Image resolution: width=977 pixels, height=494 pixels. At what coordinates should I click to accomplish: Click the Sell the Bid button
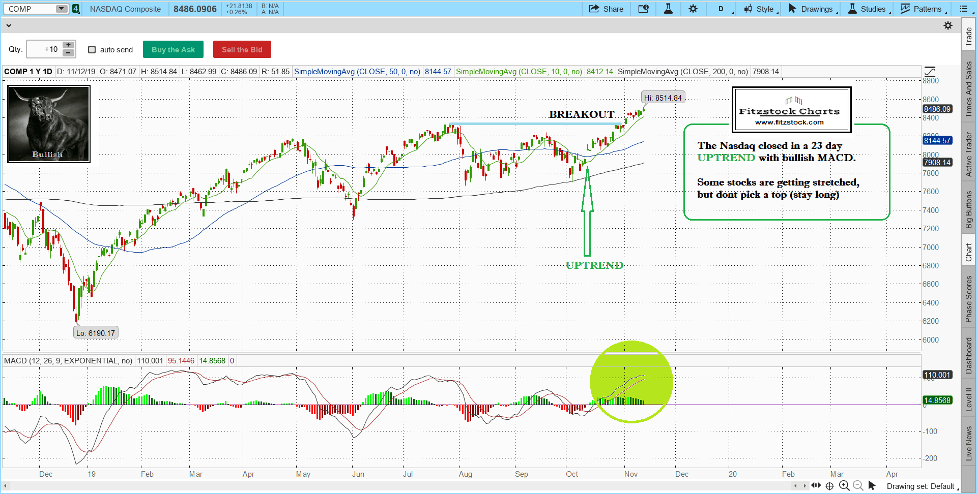pos(242,50)
